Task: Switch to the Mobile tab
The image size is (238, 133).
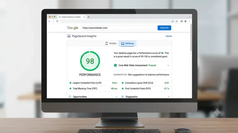Action: (111, 43)
